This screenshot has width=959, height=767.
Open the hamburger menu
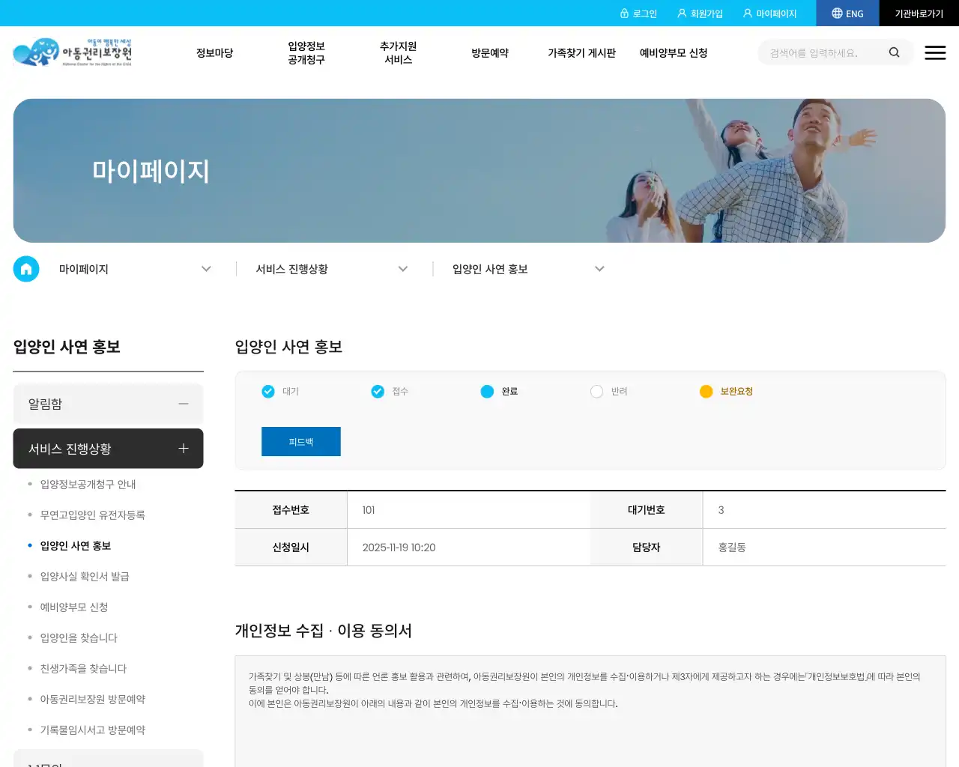point(935,52)
